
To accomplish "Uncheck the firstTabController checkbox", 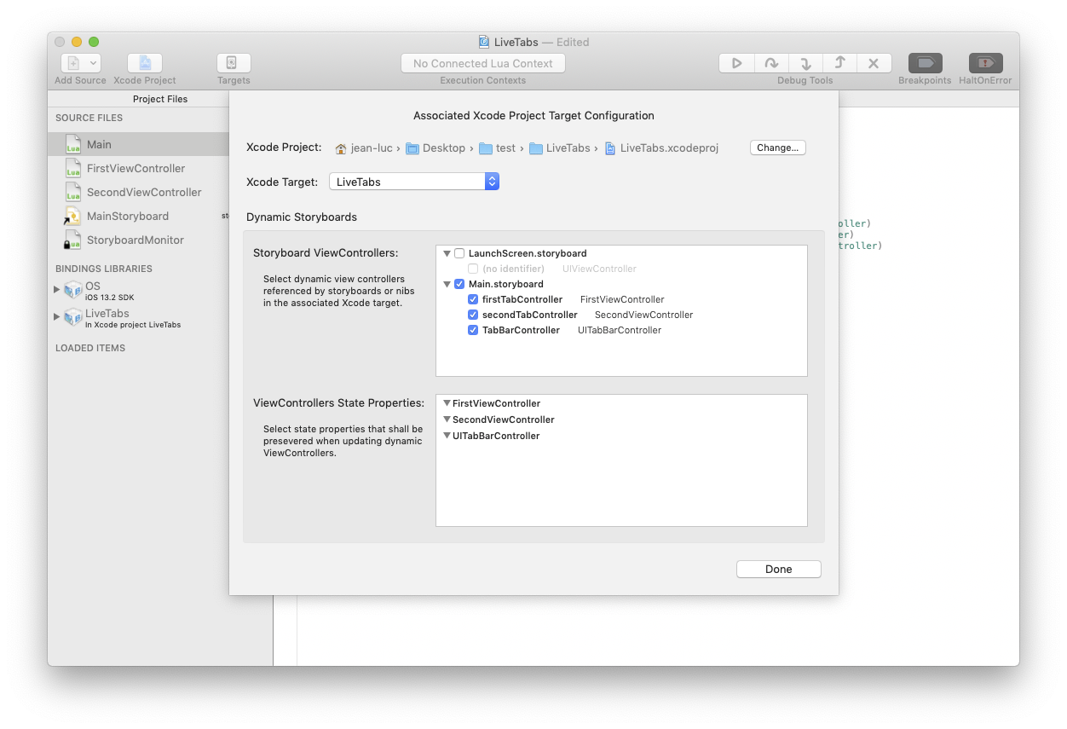I will click(x=473, y=299).
